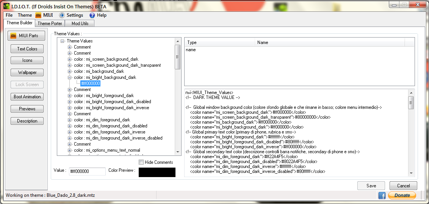Image resolution: width=429 pixels, height=204 pixels.
Task: Expand mi_dim_foreground_dark_inverse node
Action: [69, 132]
